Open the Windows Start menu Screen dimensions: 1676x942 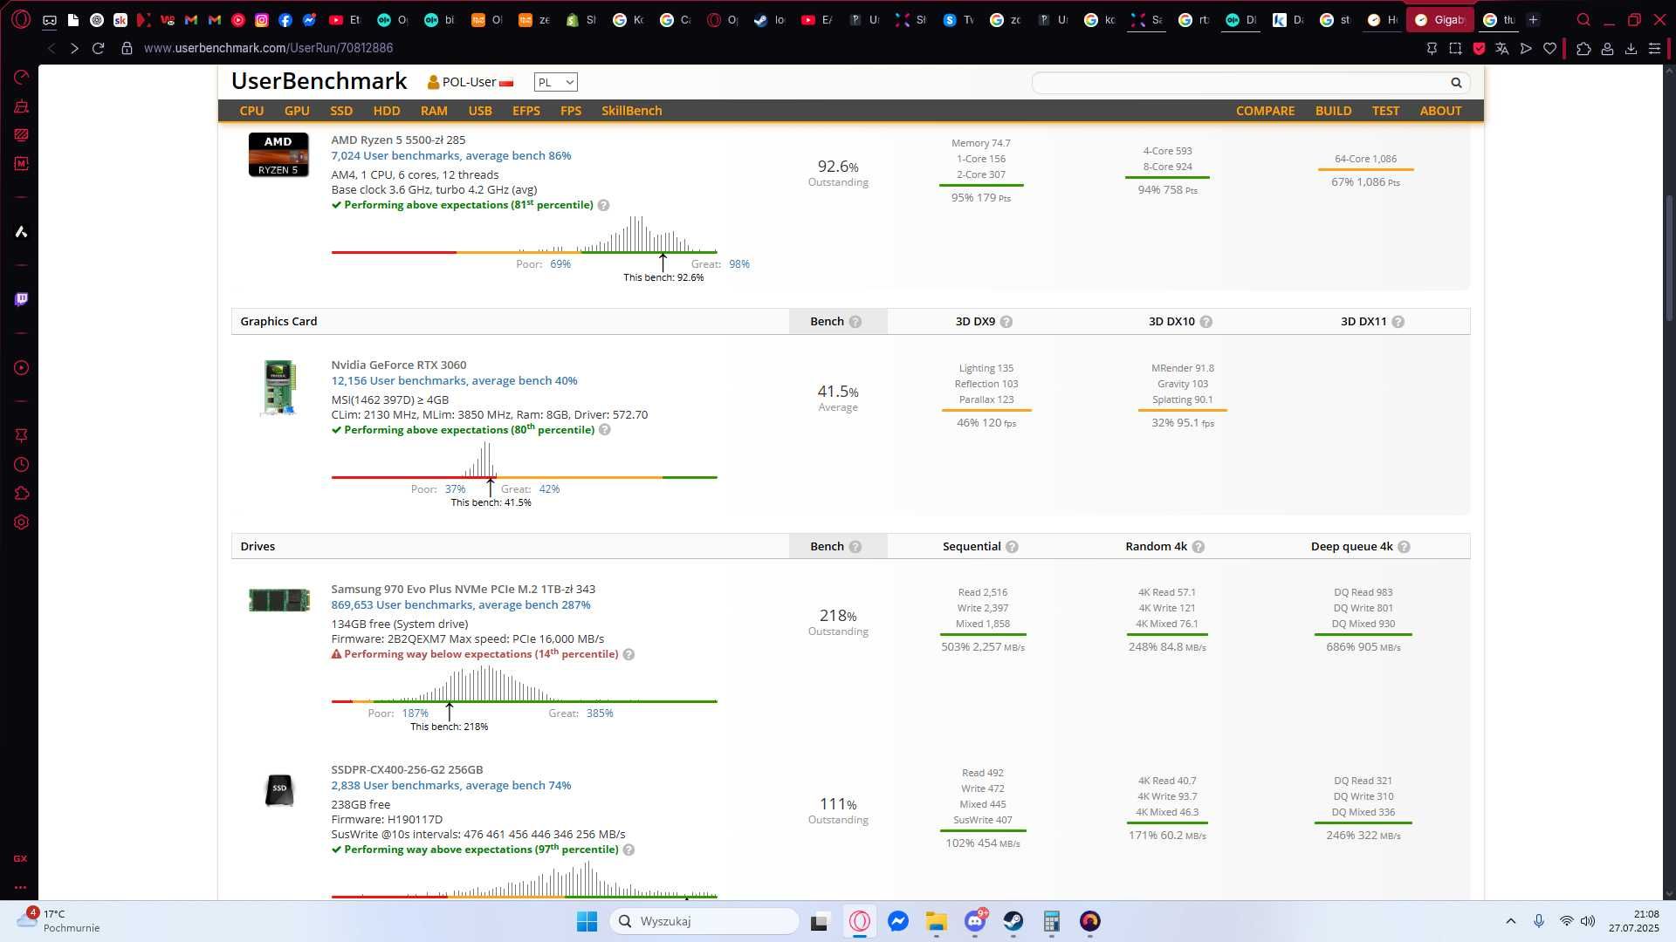[x=587, y=921]
